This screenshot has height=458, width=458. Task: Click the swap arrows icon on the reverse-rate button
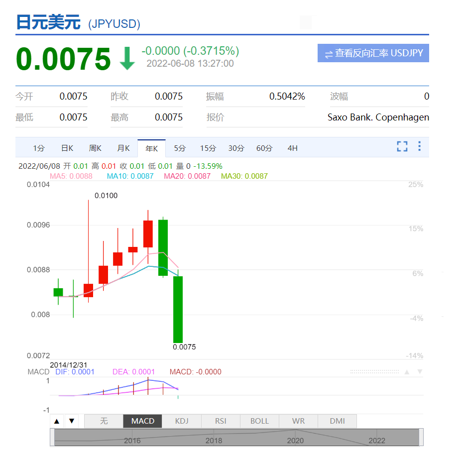pyautogui.click(x=329, y=54)
